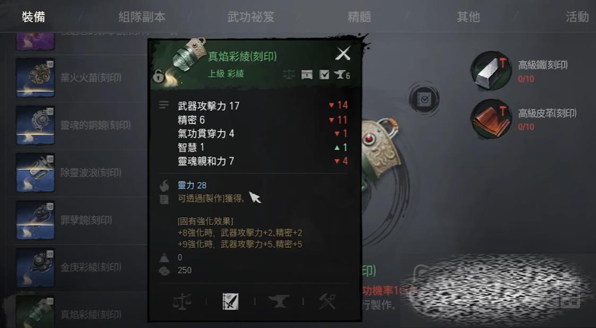Click the scales icon in tooltip header
Viewport: 596px width, 328px height.
click(x=289, y=74)
